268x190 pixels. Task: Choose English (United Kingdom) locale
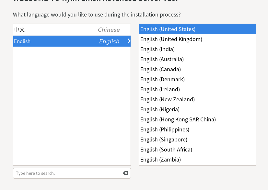(x=197, y=39)
